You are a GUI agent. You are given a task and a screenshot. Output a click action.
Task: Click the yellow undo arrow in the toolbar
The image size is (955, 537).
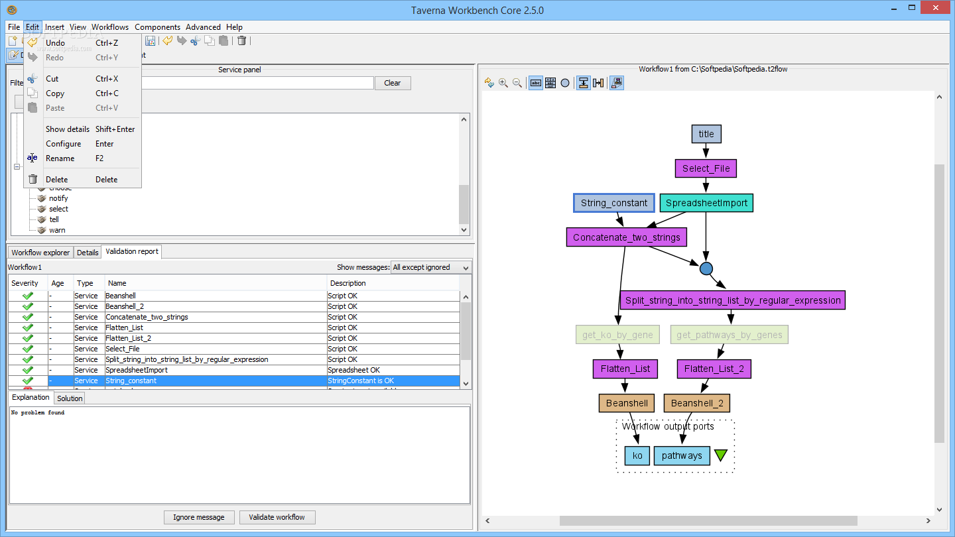tap(167, 41)
